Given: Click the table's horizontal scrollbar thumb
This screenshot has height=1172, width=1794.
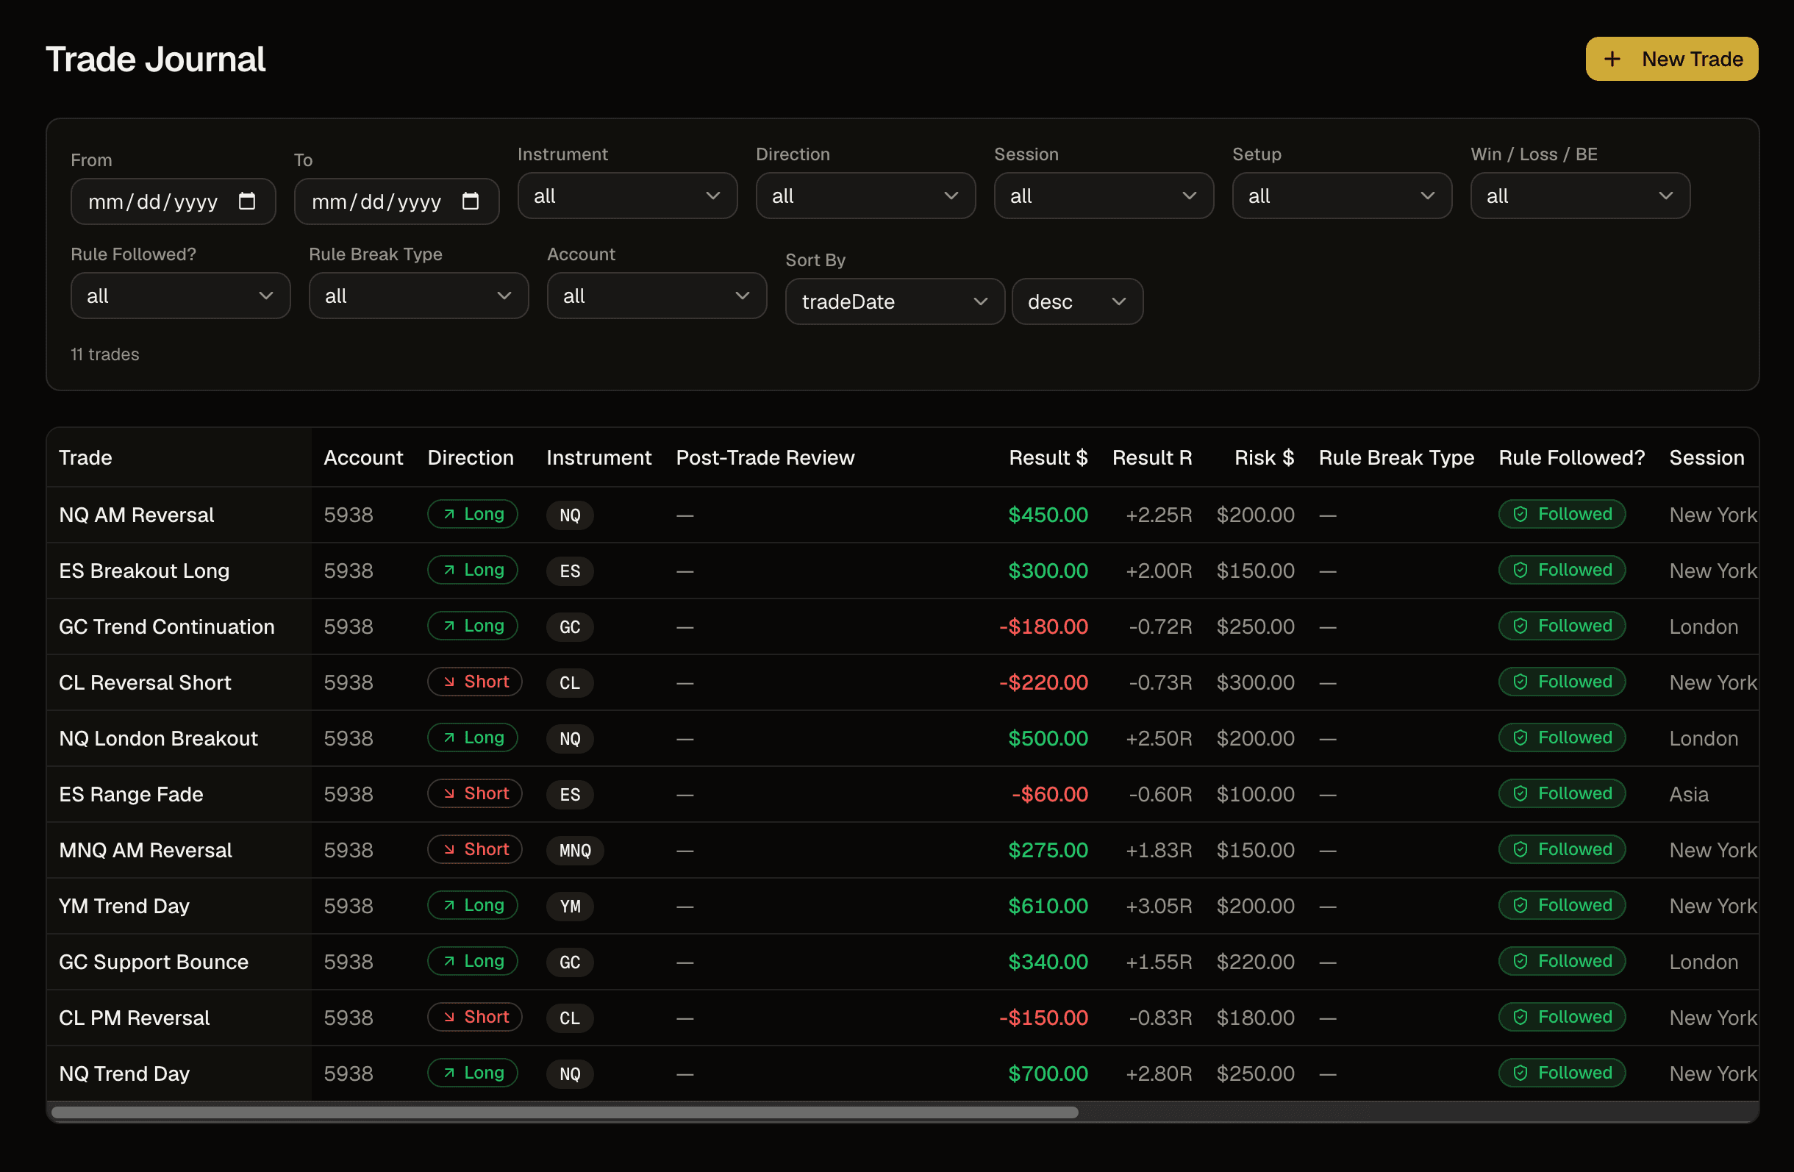Looking at the screenshot, I should point(565,1112).
